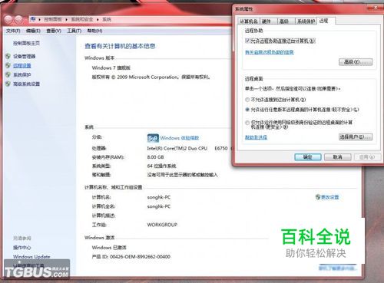Open the 帮助我选择 link
Image resolution: width=384 pixels, height=283 pixels.
click(x=256, y=137)
